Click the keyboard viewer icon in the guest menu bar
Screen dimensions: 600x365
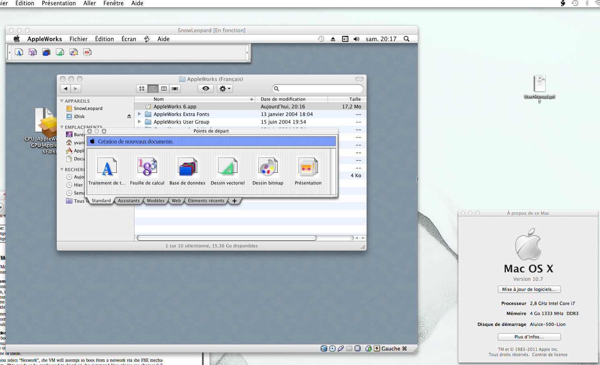pyautogui.click(x=345, y=39)
